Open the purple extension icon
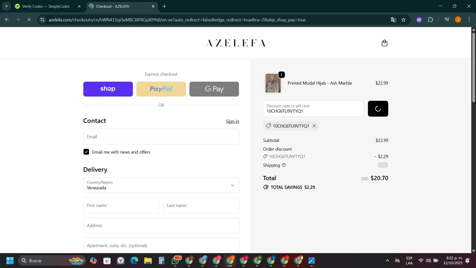476x268 pixels. 419,20
